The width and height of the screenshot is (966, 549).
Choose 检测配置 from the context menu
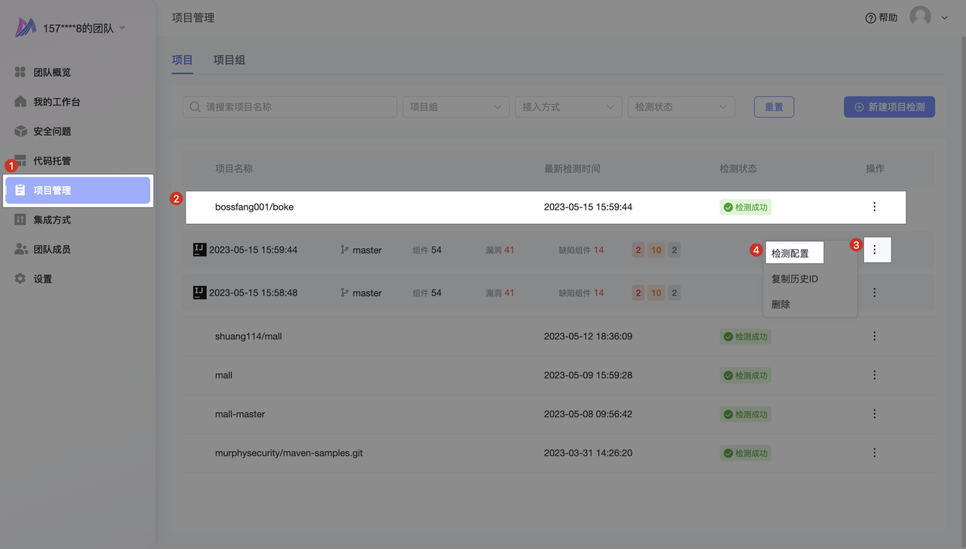[x=790, y=253]
